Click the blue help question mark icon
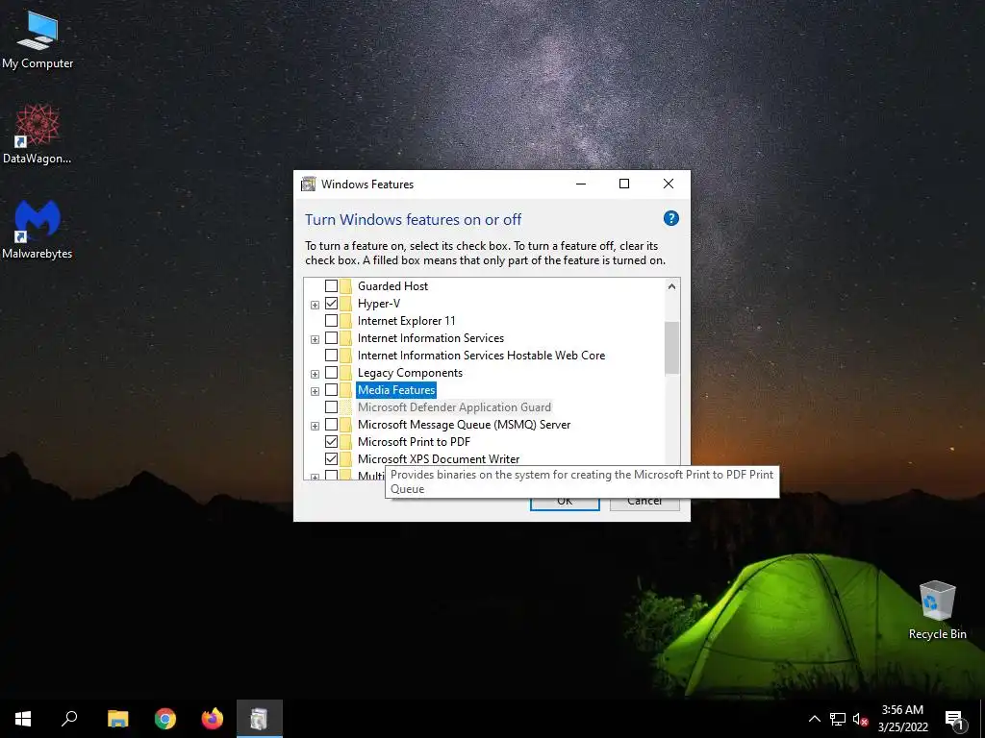Viewport: 985px width, 738px height. (670, 218)
